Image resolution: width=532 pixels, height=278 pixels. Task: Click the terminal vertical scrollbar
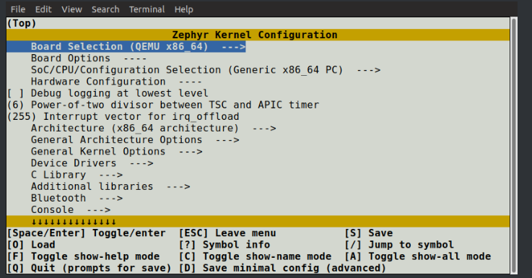pyautogui.click(x=514, y=145)
